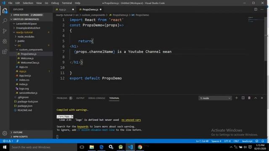
Task: Change indentation via 'Spaces: 4'
Action: pos(216,141)
